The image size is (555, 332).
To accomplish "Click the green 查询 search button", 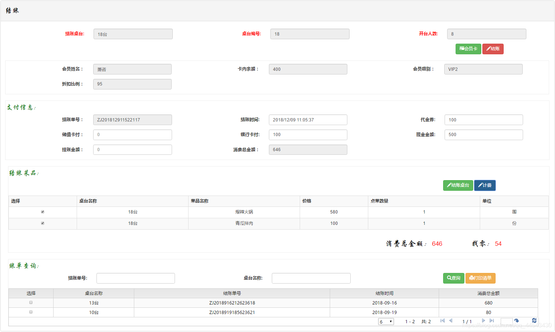I will [x=453, y=278].
